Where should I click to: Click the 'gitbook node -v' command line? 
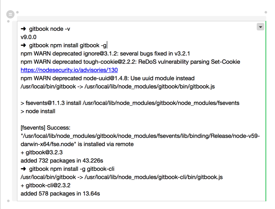point(49,29)
